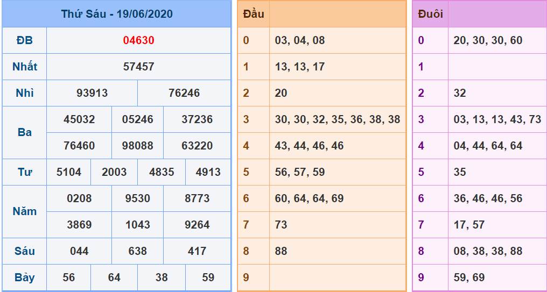Select sixth prize number 638
This screenshot has width=547, height=292.
(137, 251)
